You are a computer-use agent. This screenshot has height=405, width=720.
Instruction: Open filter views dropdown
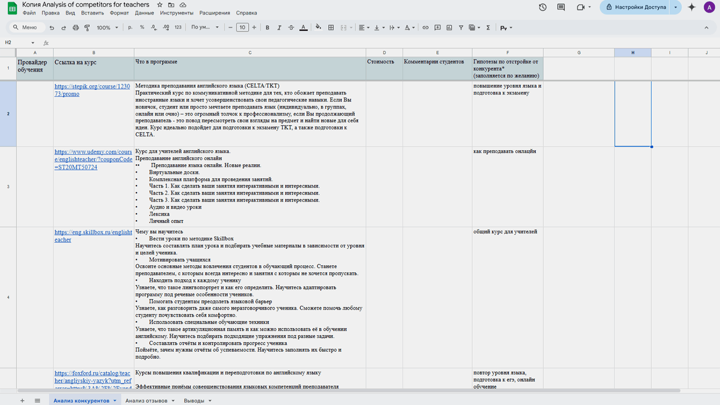click(475, 28)
